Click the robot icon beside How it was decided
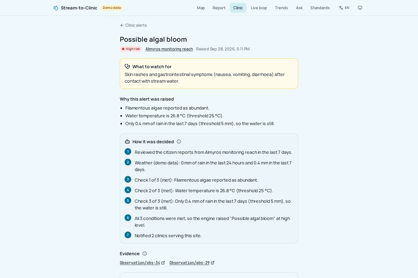This screenshot has width=418, height=278. tap(127, 141)
